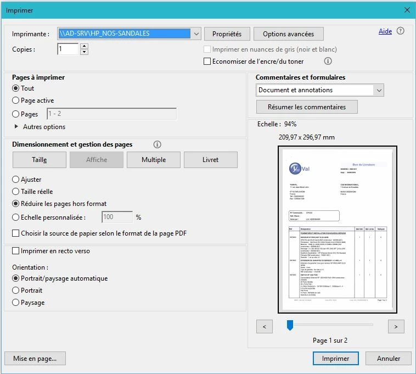This screenshot has width=416, height=374.
Task: Decrease the number of copies
Action: pos(84,52)
